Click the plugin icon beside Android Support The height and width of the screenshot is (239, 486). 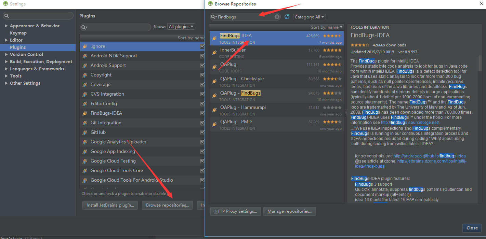coord(85,66)
